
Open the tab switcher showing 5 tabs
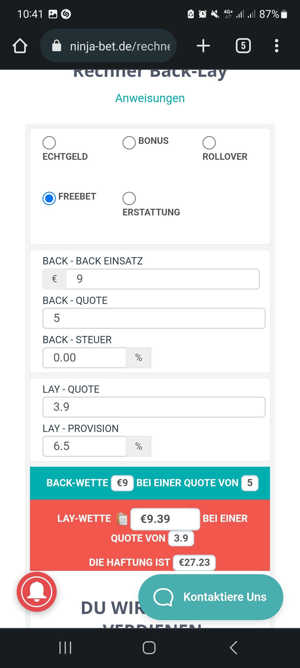point(243,46)
